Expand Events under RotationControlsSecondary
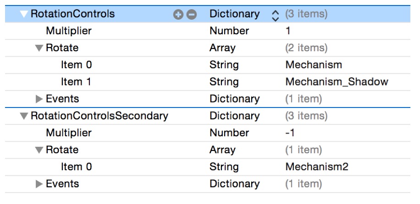 [x=39, y=184]
